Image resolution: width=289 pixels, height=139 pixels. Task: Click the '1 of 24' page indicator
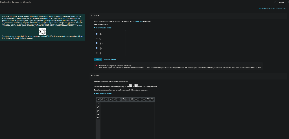(281, 2)
